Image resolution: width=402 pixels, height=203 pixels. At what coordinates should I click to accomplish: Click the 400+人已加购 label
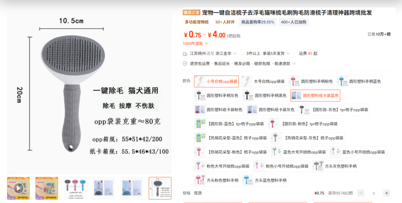click(293, 22)
